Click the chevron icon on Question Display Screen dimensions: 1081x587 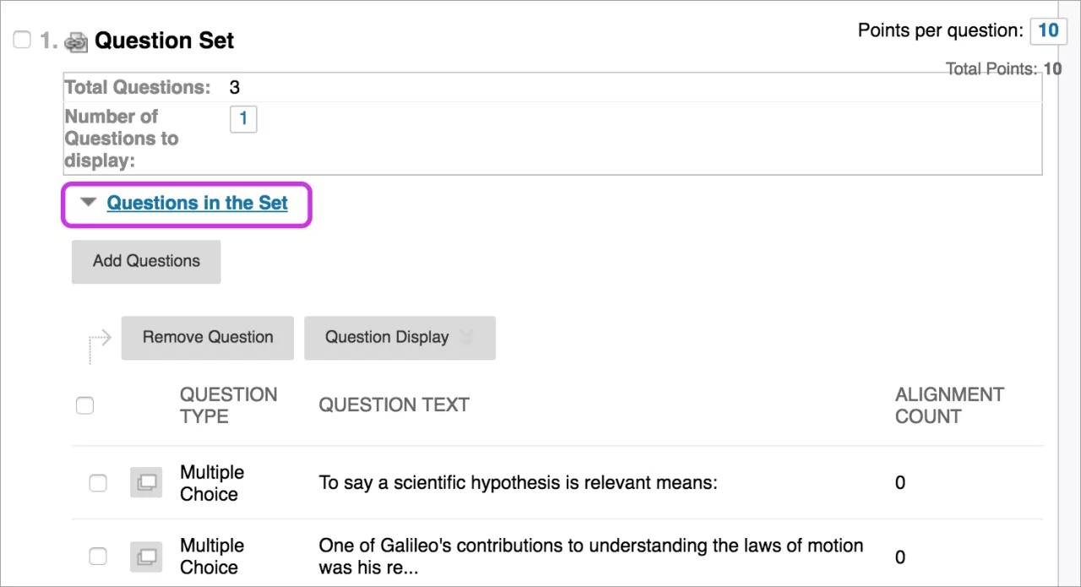pos(466,338)
